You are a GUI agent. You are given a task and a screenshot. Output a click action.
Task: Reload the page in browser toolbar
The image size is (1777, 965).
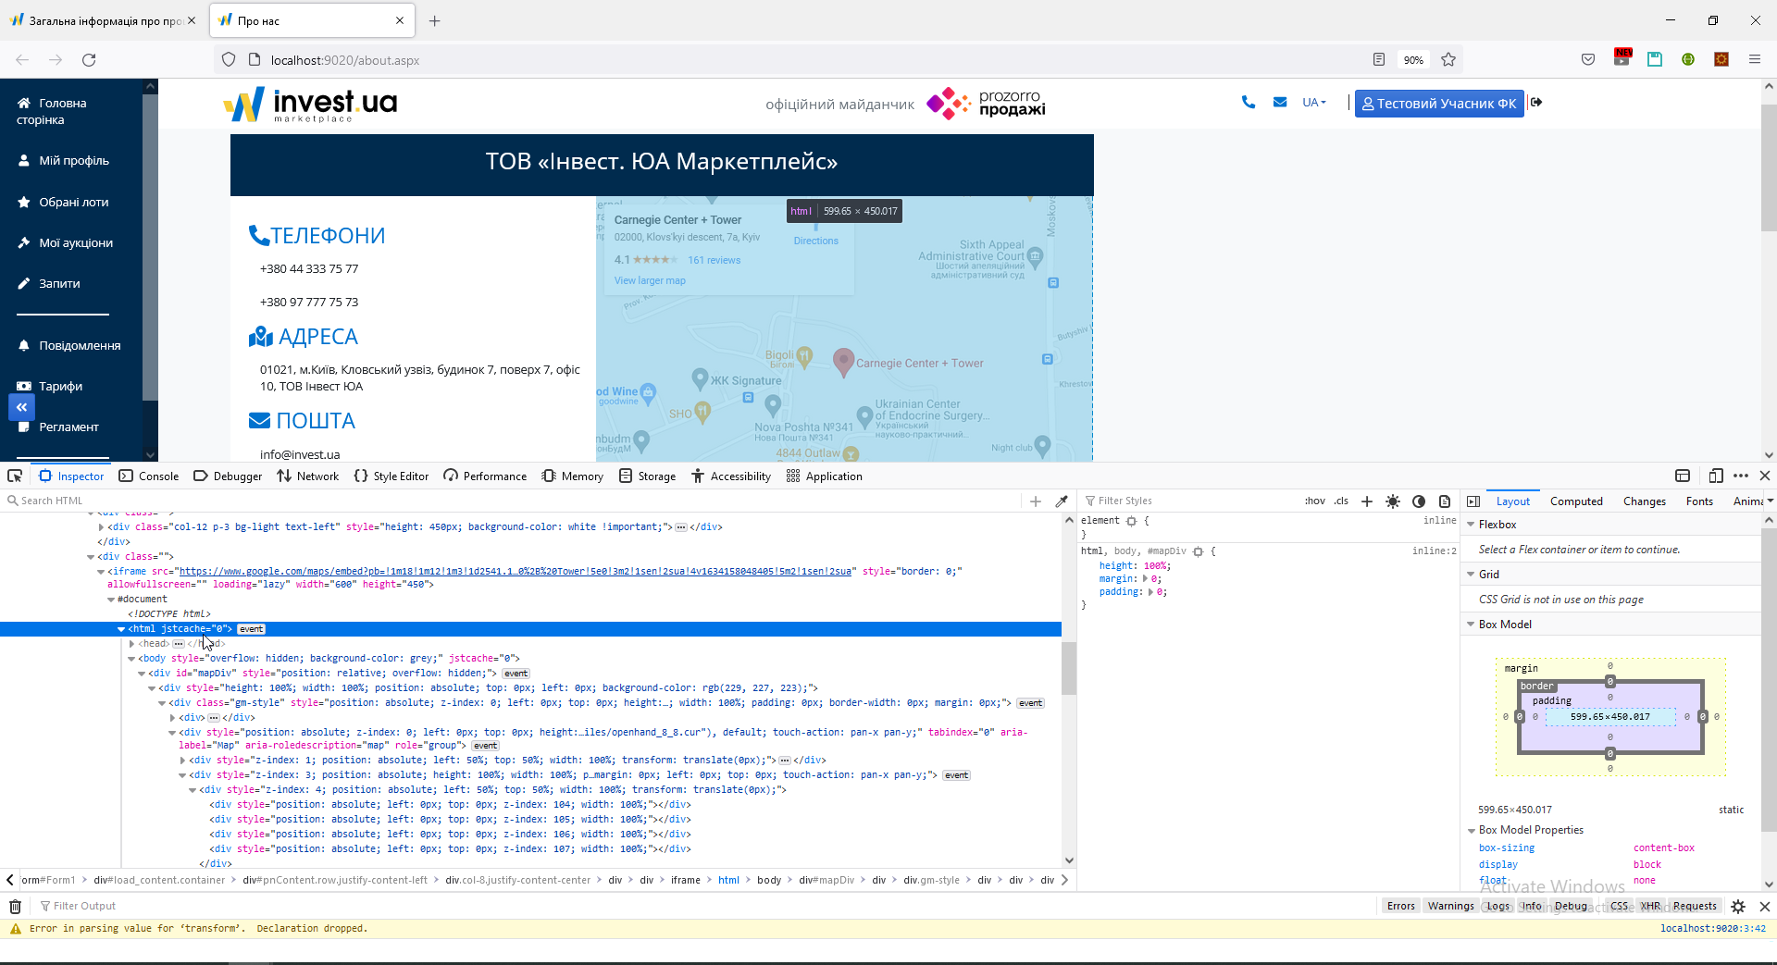[x=89, y=60]
